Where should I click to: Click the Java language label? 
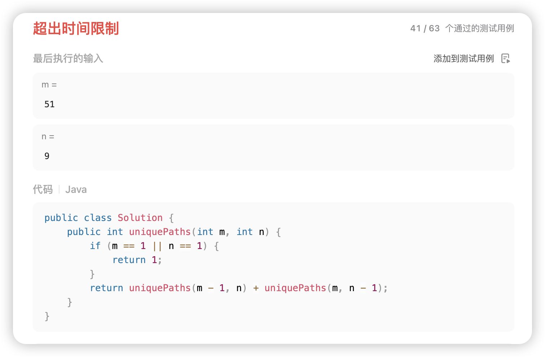coord(76,190)
